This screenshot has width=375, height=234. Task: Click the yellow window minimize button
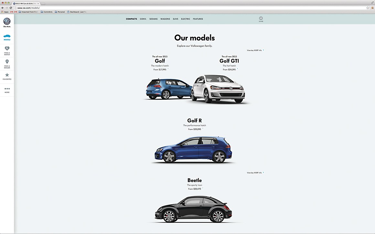coord(5,3)
